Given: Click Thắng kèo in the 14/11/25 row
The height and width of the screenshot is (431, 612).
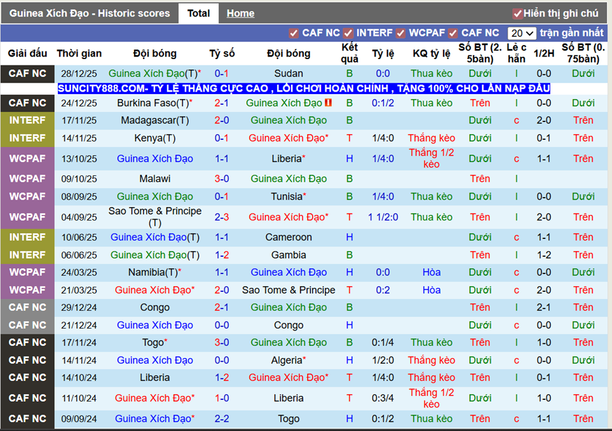Looking at the screenshot, I should (432, 138).
